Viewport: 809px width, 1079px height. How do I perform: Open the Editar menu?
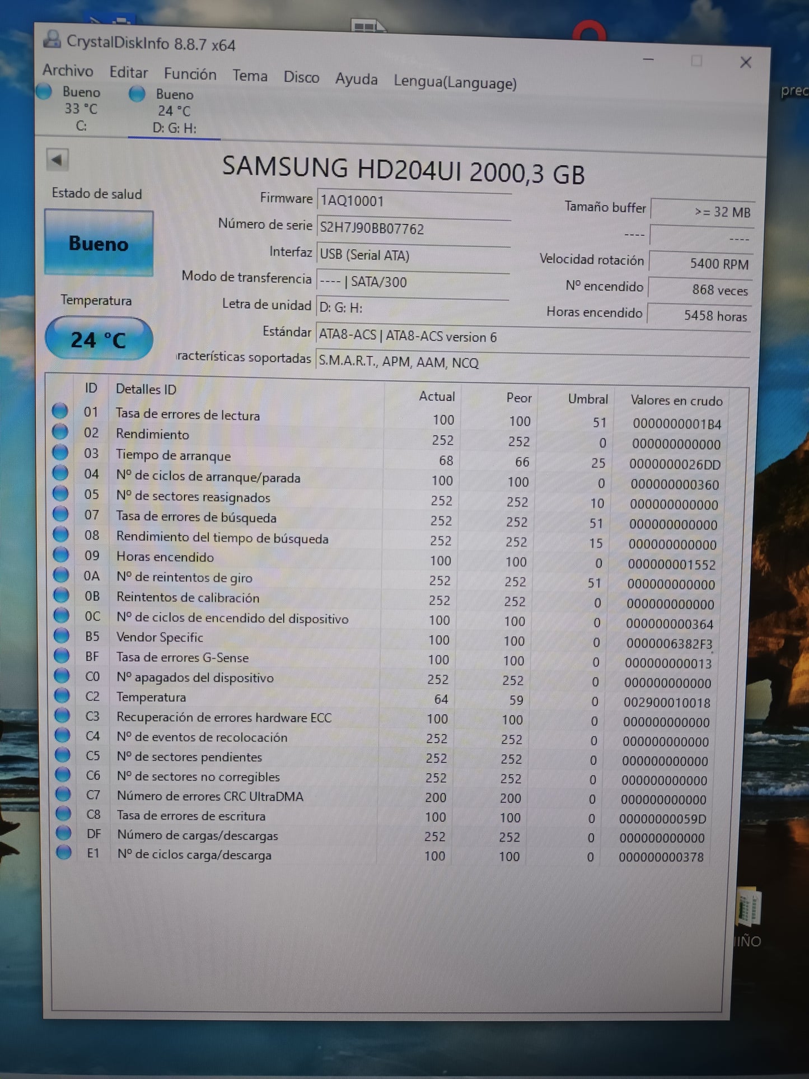tap(129, 72)
